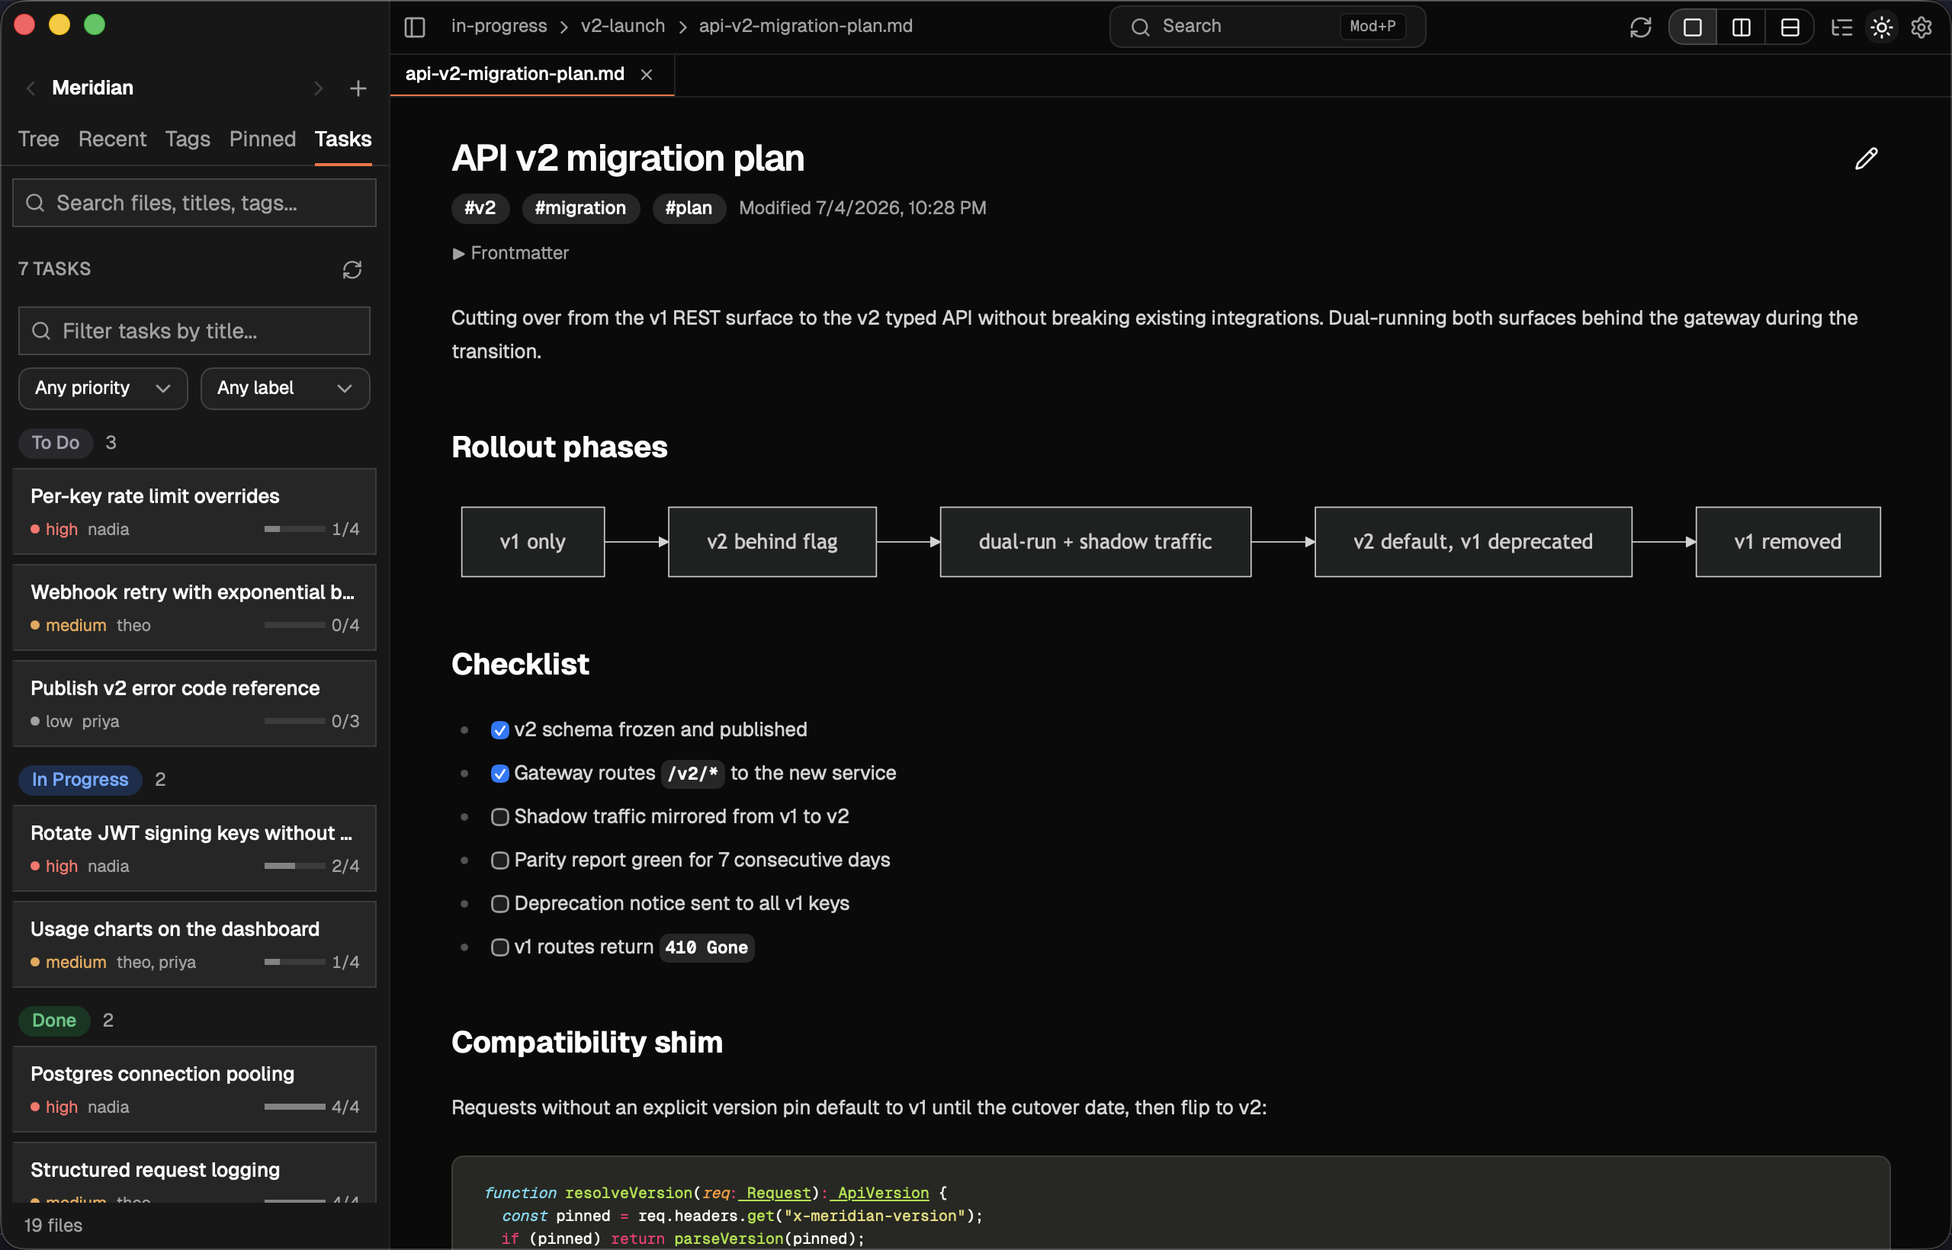Expand the Frontmatter section
The width and height of the screenshot is (1952, 1250).
click(510, 253)
